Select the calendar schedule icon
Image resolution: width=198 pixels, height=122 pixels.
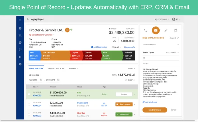point(176,30)
